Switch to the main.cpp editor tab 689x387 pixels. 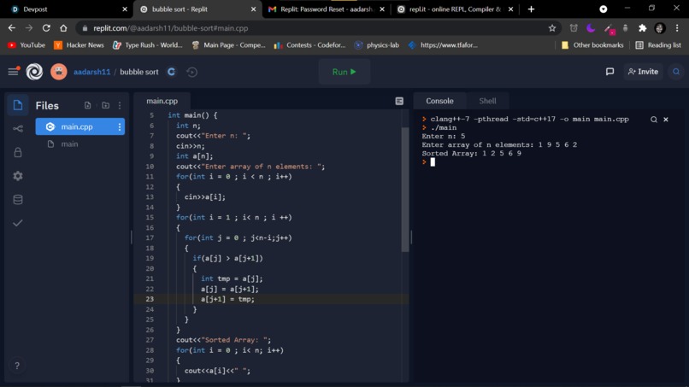tap(162, 101)
